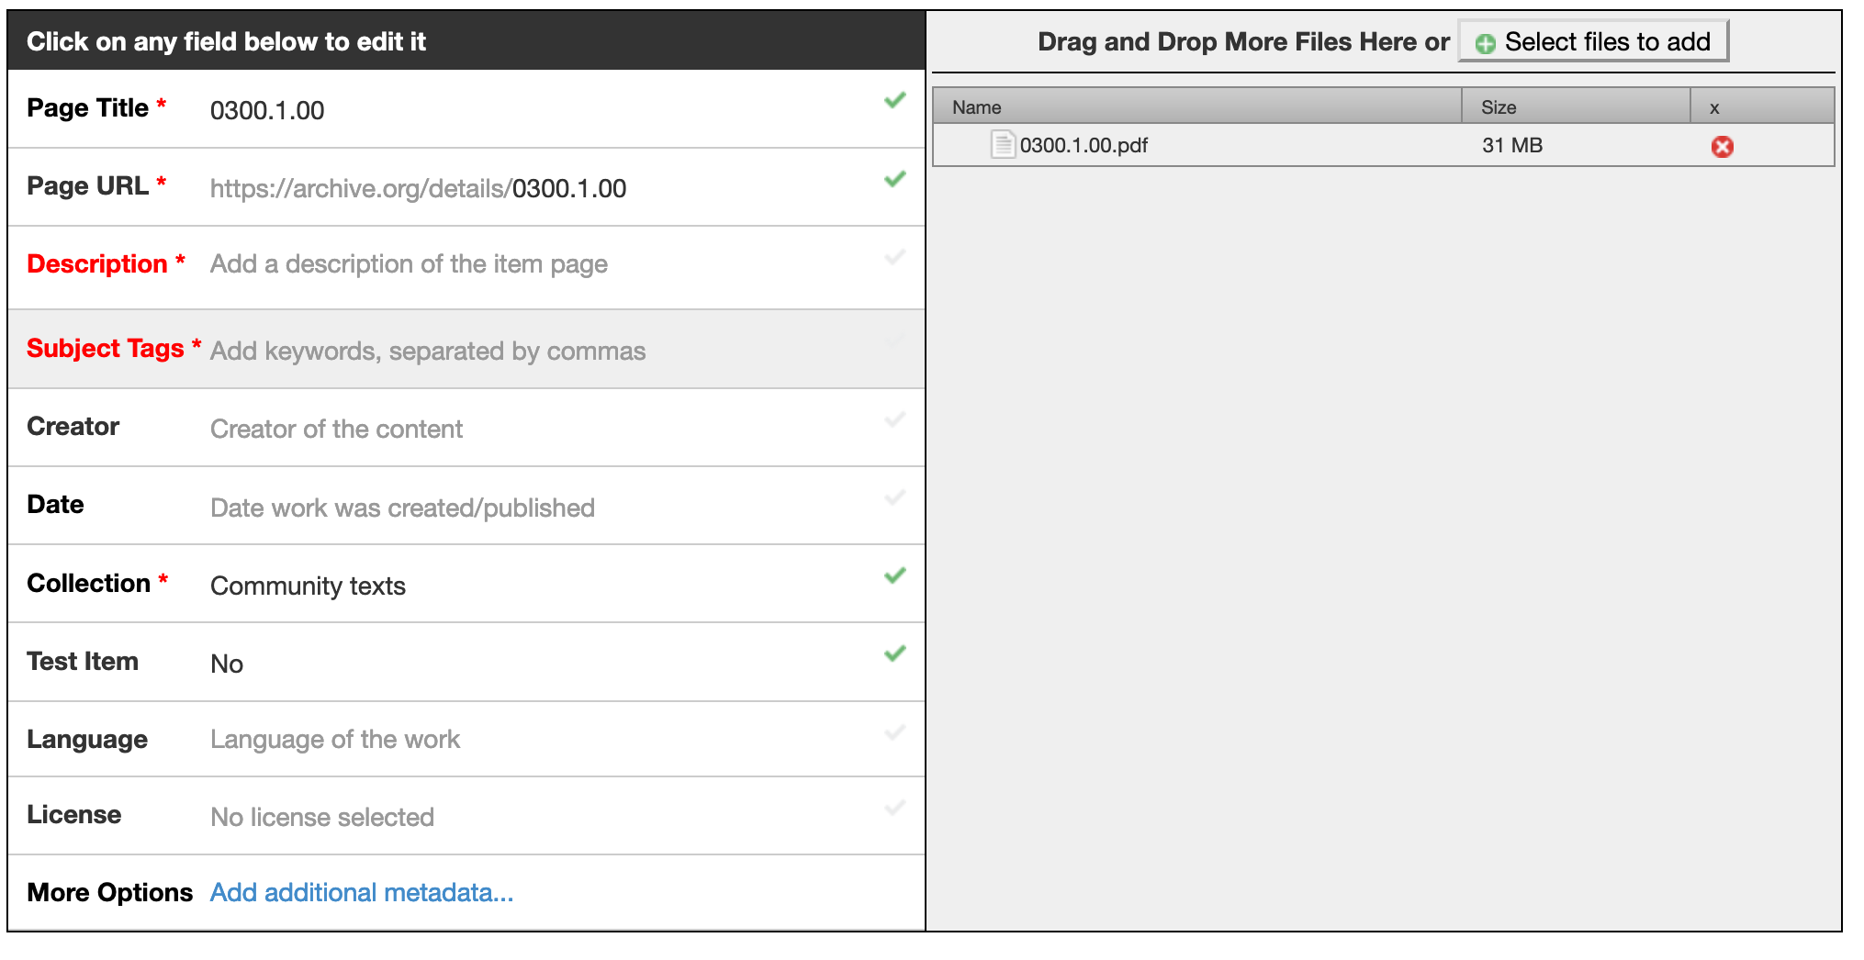This screenshot has height=960, width=1864.
Task: Click green checkmark on Page URL row
Action: coord(894,180)
